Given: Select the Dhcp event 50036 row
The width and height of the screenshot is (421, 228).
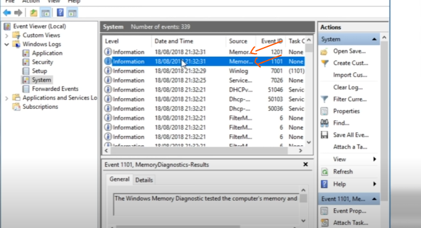Looking at the screenshot, I should (205, 109).
